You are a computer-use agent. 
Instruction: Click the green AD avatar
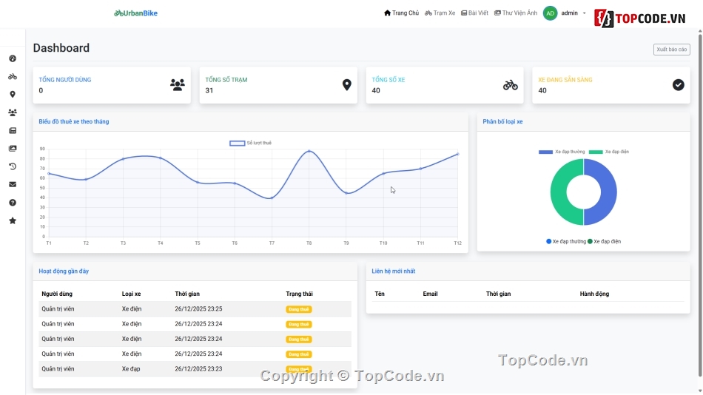[x=550, y=13]
